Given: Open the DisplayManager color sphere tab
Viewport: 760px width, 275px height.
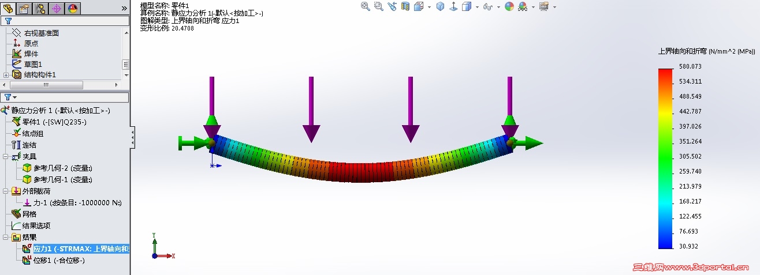Looking at the screenshot, I should click(x=73, y=8).
